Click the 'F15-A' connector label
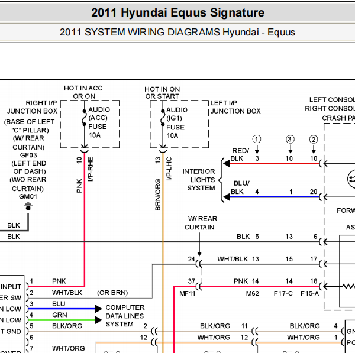 [x=309, y=294]
